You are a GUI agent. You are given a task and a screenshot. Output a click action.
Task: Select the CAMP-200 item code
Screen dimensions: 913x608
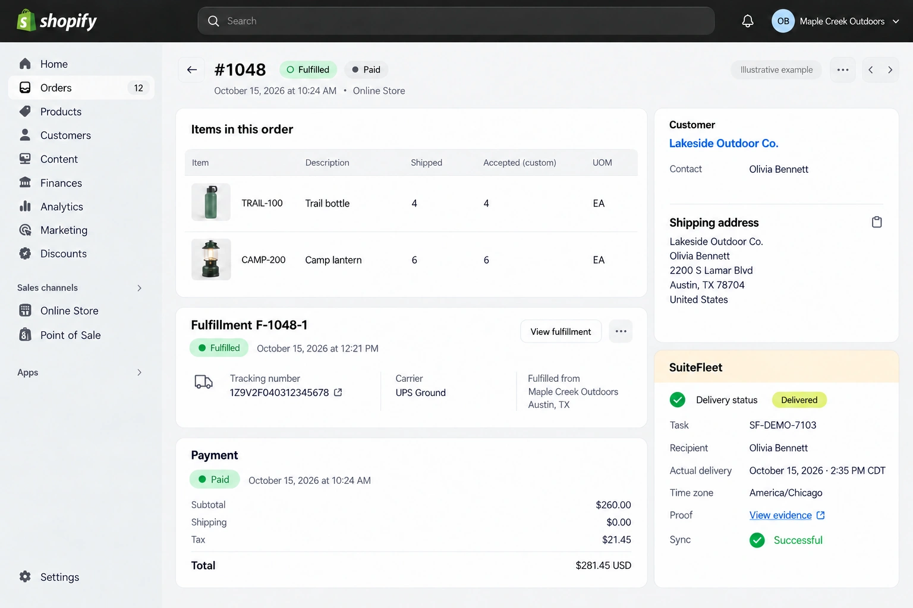click(263, 260)
